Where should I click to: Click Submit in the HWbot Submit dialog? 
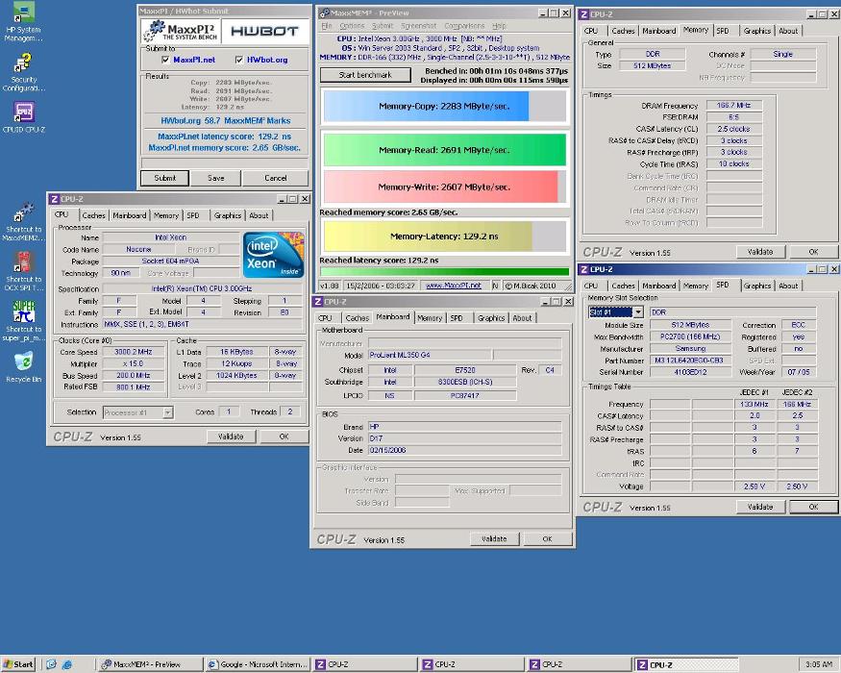pos(164,178)
